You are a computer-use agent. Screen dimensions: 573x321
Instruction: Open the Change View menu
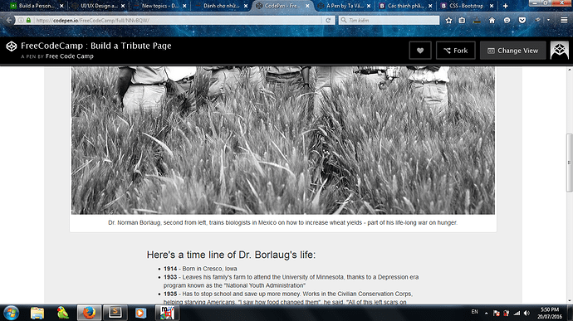tap(512, 51)
